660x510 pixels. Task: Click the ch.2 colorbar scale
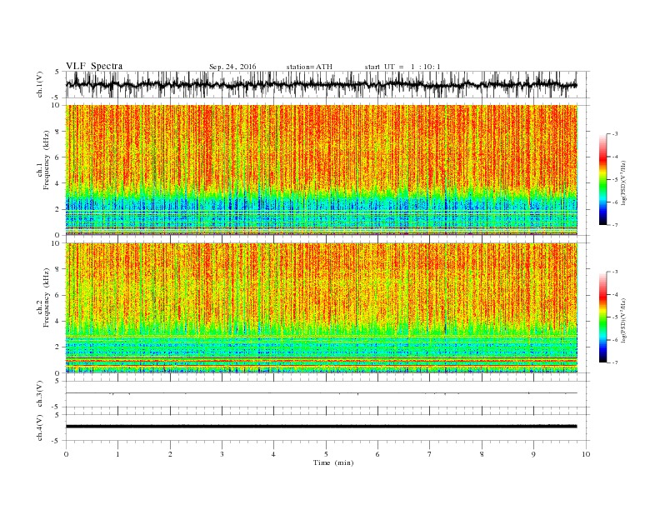point(603,317)
